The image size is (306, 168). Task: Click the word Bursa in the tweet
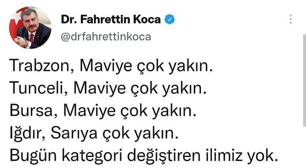31,111
